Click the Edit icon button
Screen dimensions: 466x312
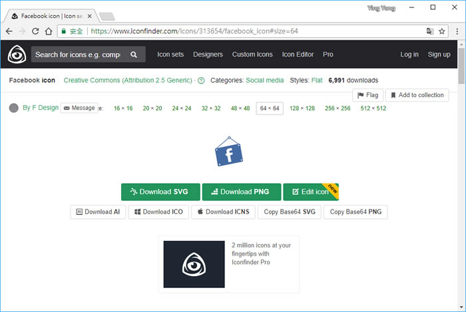pyautogui.click(x=311, y=192)
